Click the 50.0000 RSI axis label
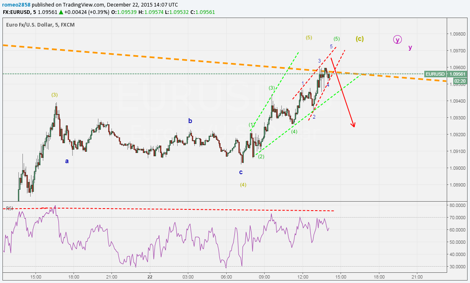The height and width of the screenshot is (283, 470). [458, 242]
